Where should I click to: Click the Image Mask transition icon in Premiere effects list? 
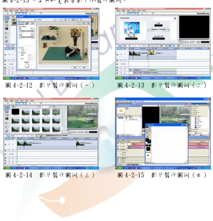pos(196,122)
